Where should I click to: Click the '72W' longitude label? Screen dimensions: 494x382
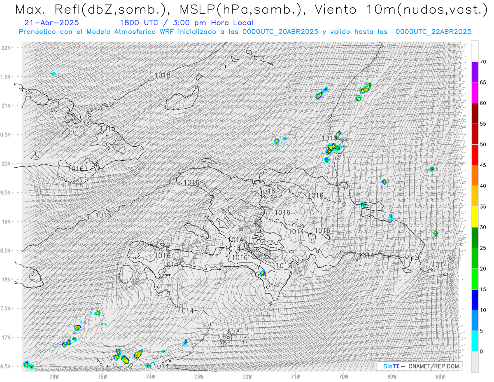[x=247, y=376]
